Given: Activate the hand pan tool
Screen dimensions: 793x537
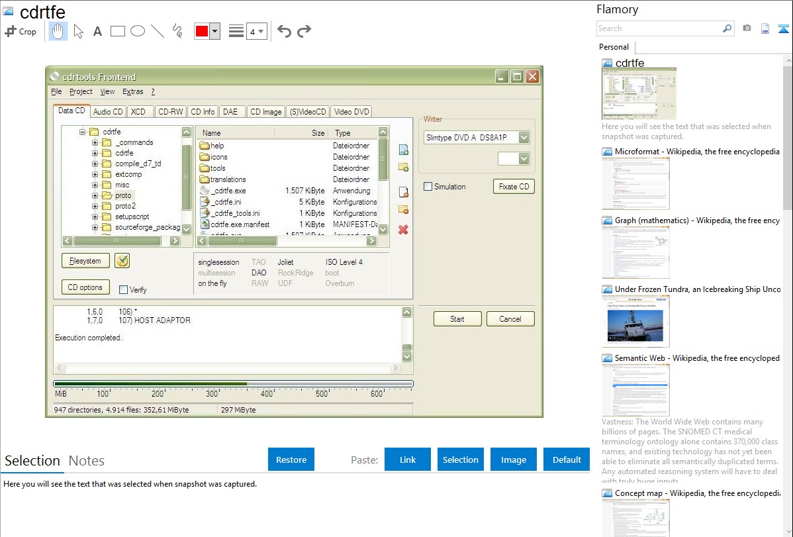Looking at the screenshot, I should tap(58, 31).
